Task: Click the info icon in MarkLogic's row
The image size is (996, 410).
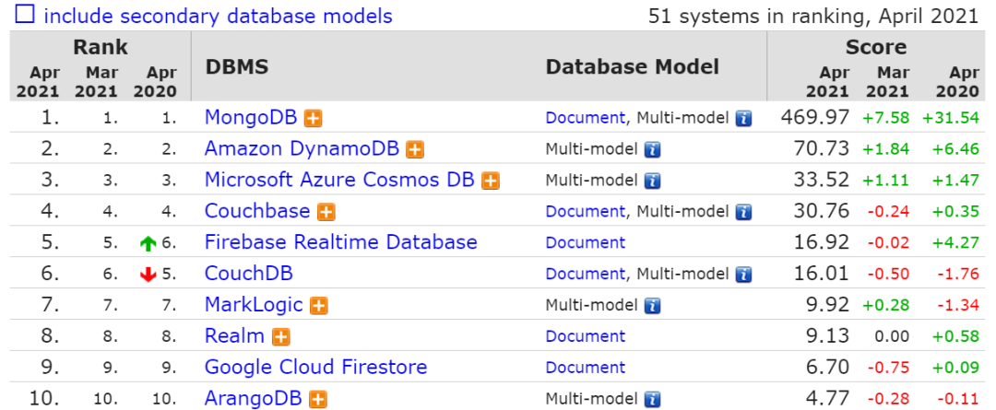Action: tap(652, 305)
